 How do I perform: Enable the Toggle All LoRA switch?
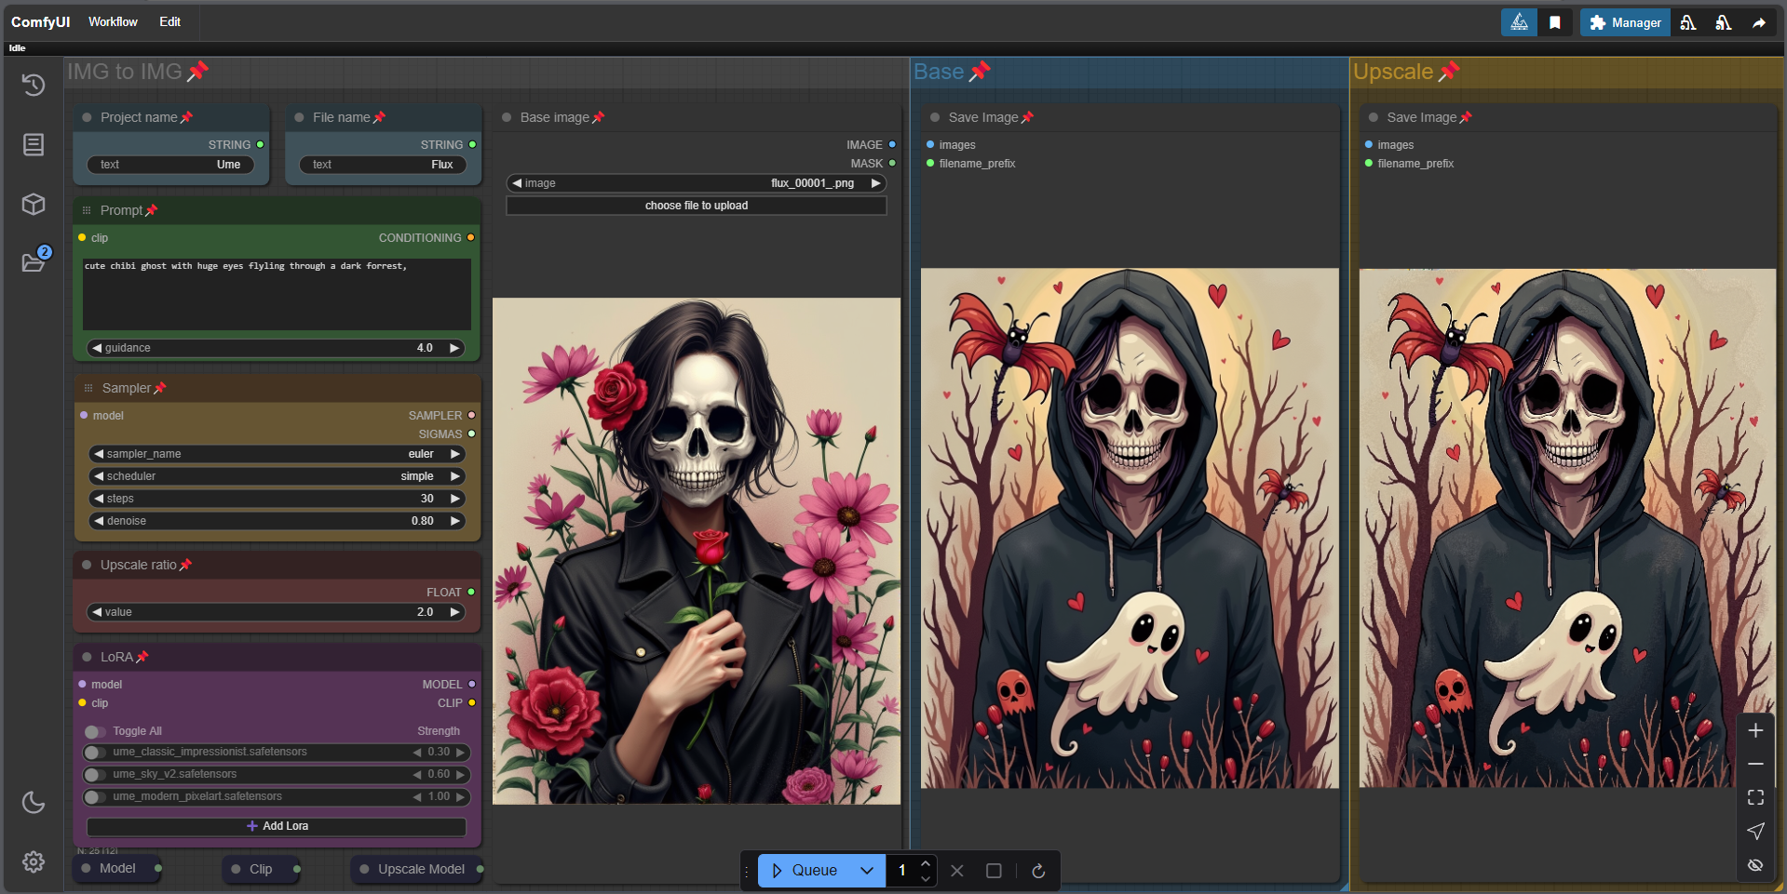pyautogui.click(x=95, y=731)
